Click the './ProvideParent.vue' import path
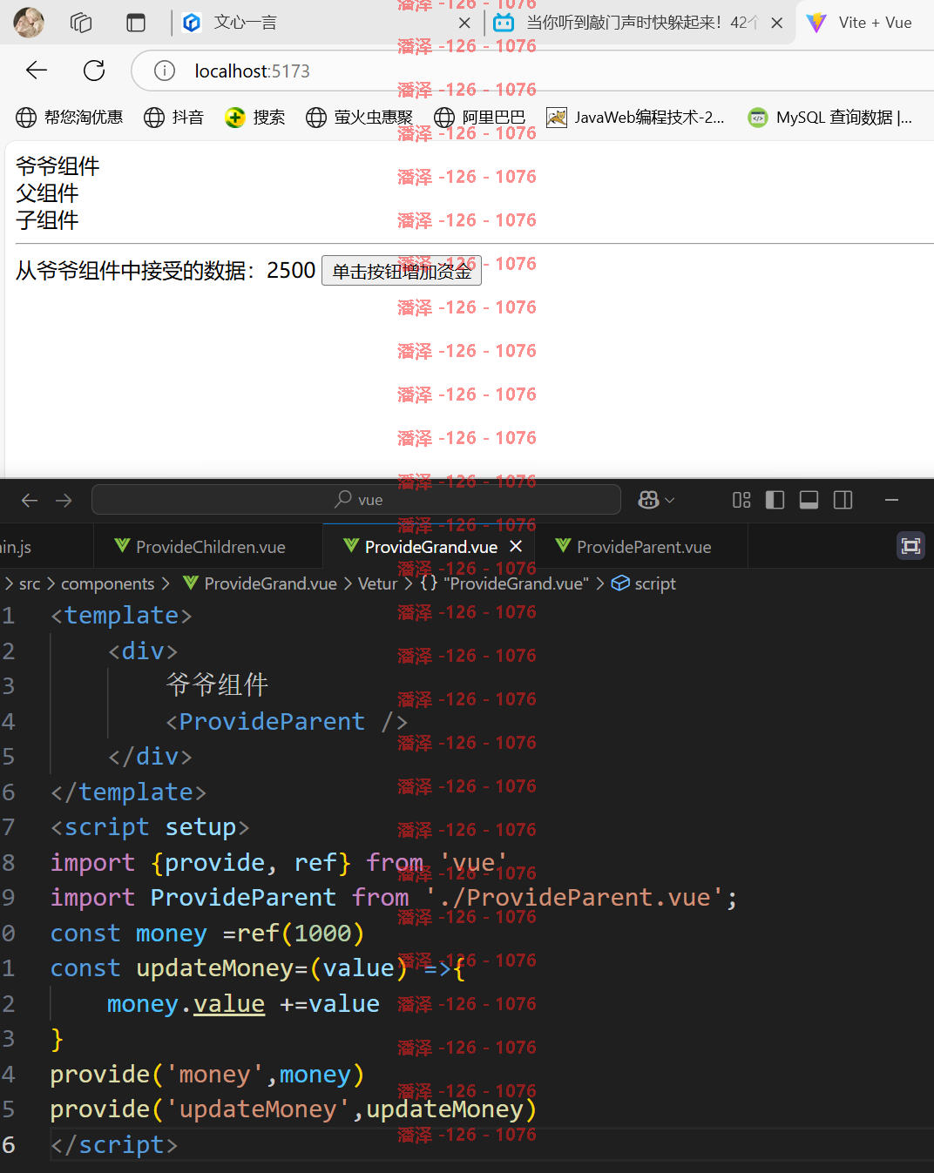The height and width of the screenshot is (1173, 934). pos(575,898)
